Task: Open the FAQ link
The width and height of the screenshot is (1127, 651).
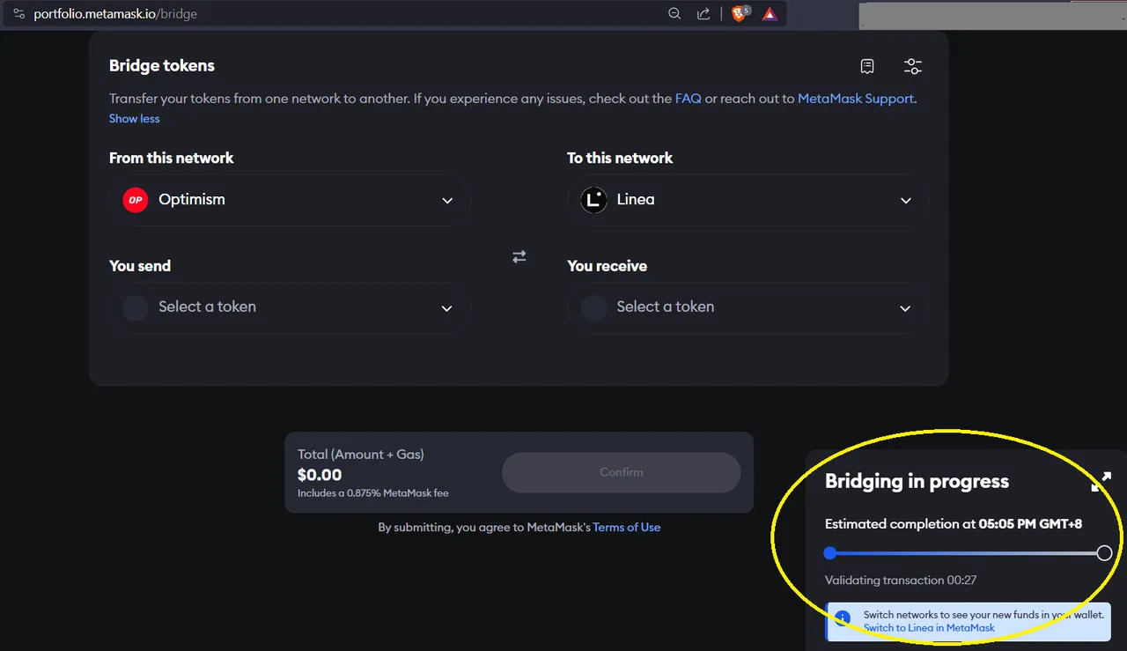Action: coord(689,99)
